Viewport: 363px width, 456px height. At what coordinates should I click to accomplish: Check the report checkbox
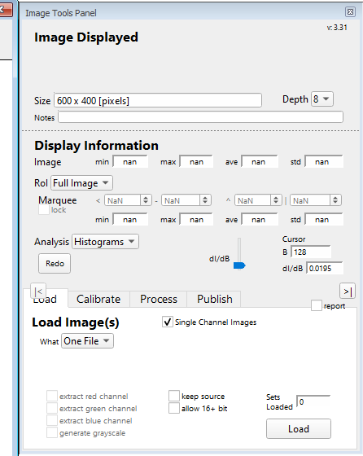(317, 305)
